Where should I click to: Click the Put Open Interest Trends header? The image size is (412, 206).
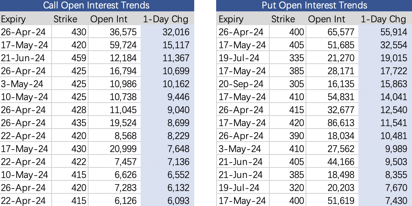point(314,5)
